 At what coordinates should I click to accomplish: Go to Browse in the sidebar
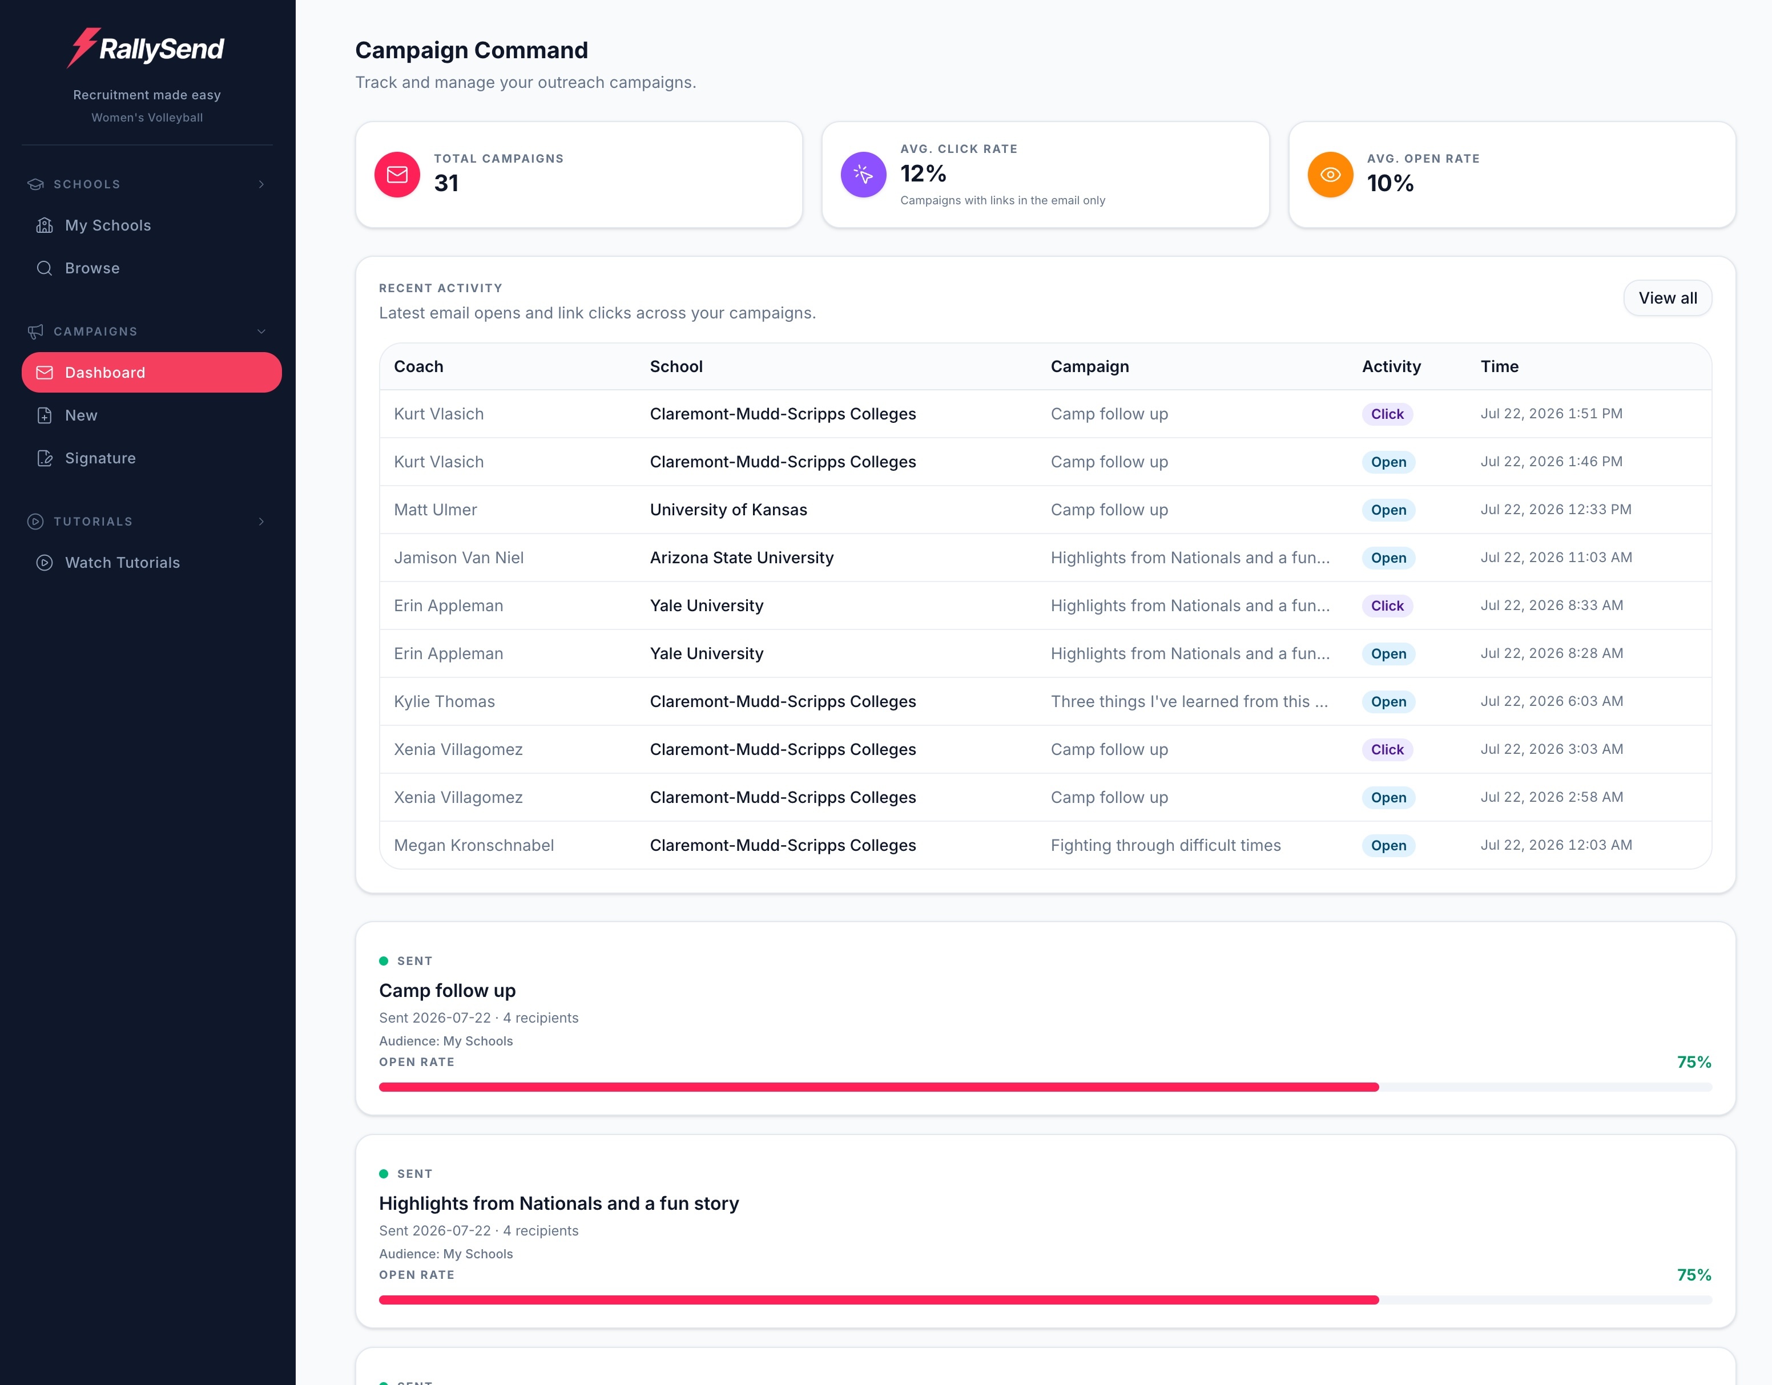pos(152,268)
